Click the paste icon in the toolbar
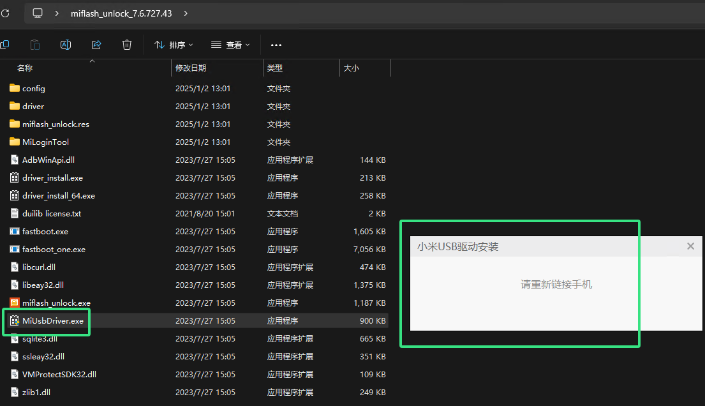 [35, 45]
